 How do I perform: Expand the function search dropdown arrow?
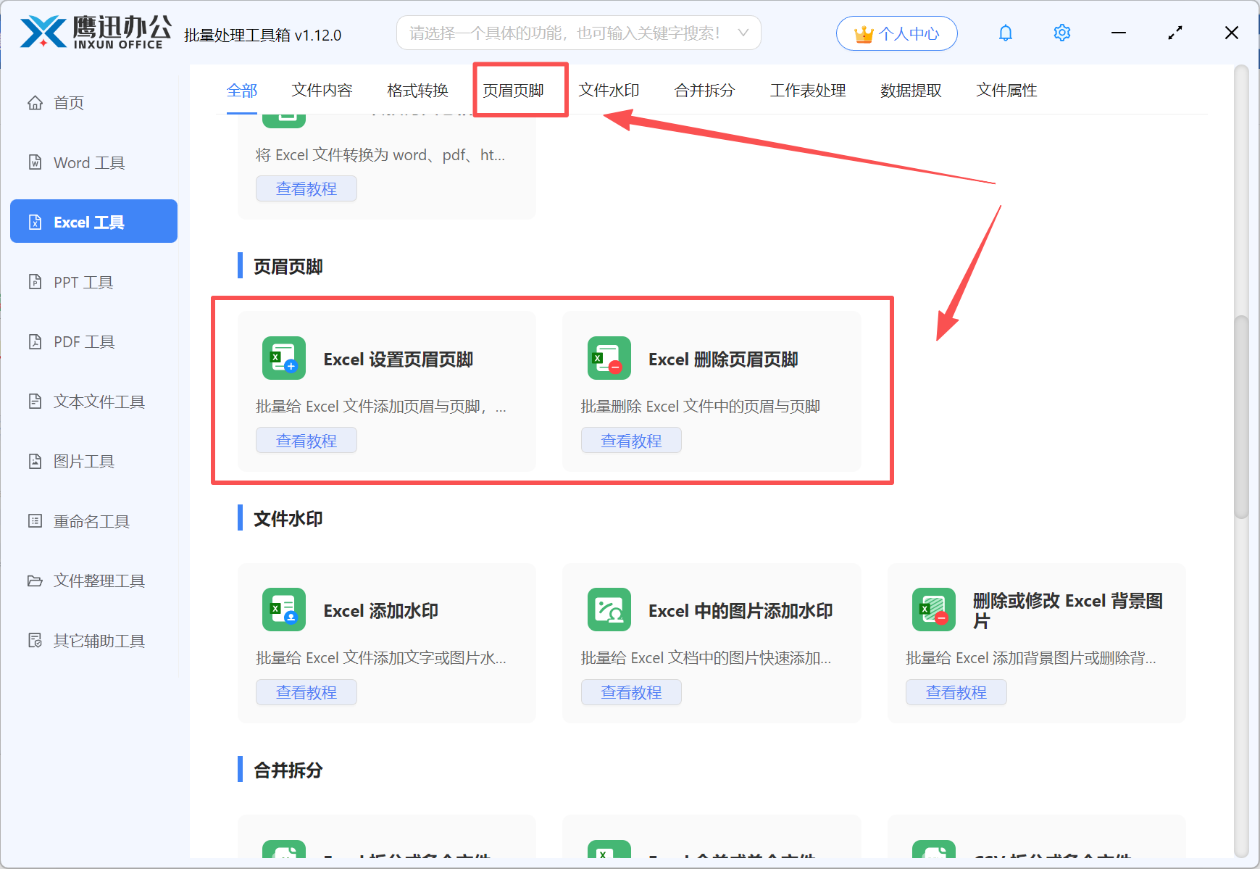tap(743, 33)
